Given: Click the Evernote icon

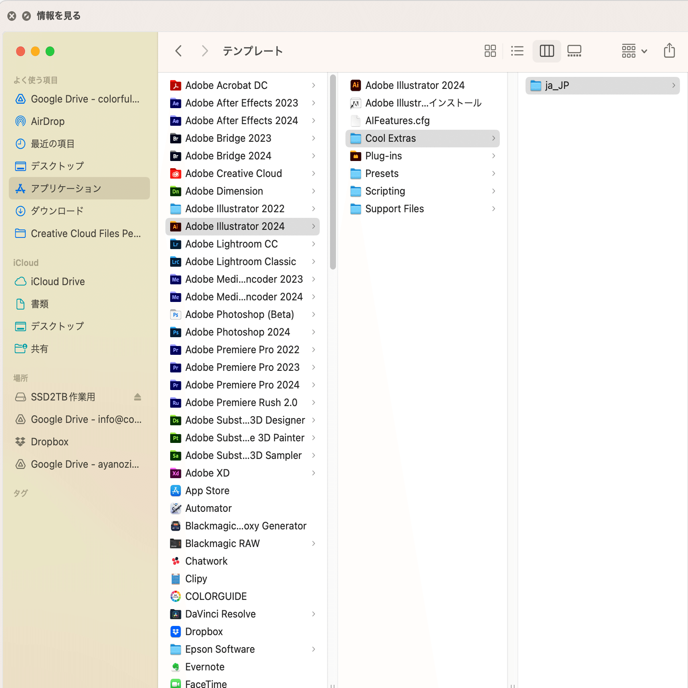Looking at the screenshot, I should point(175,667).
